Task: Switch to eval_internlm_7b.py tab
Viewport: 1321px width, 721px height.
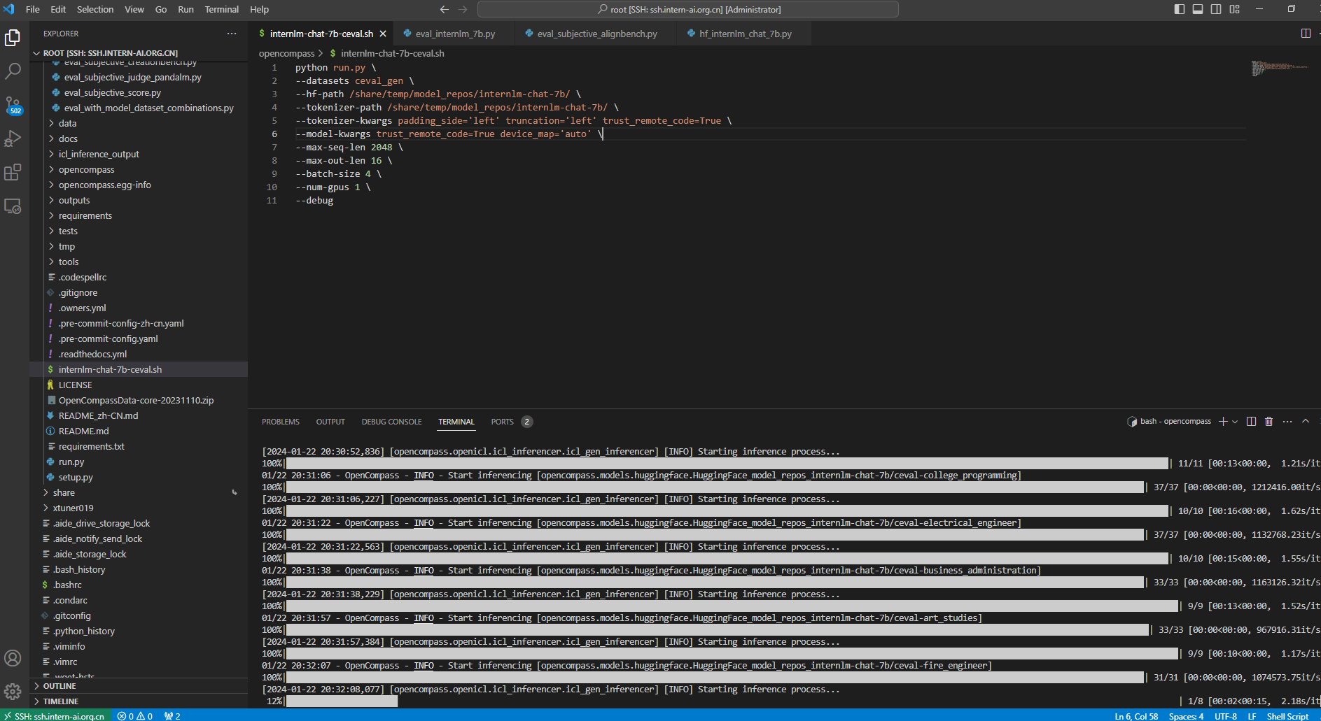Action: click(455, 34)
